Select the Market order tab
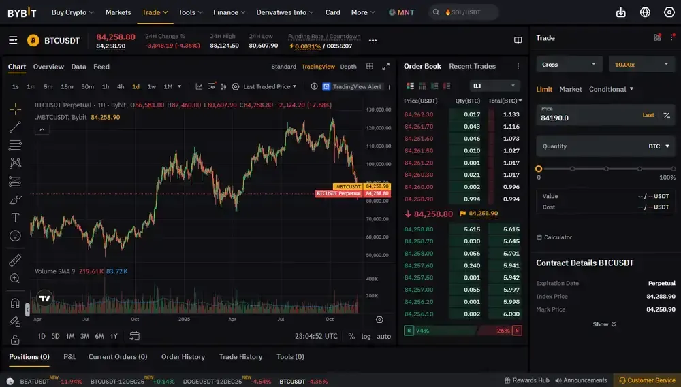 click(x=570, y=89)
